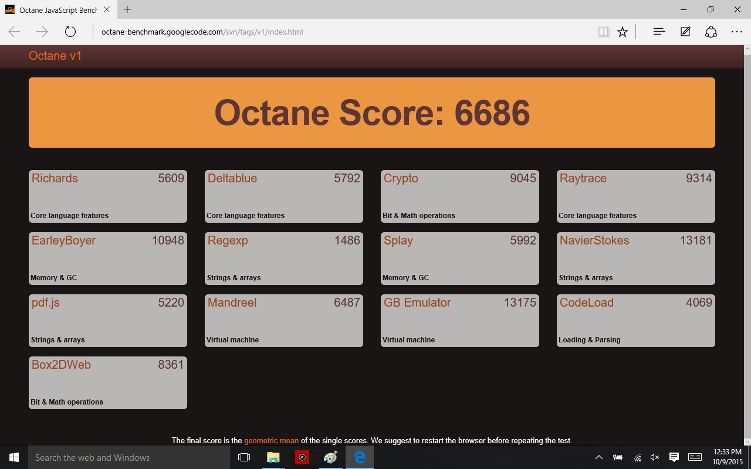
Task: Click the Mandreel benchmark name
Action: 232,303
